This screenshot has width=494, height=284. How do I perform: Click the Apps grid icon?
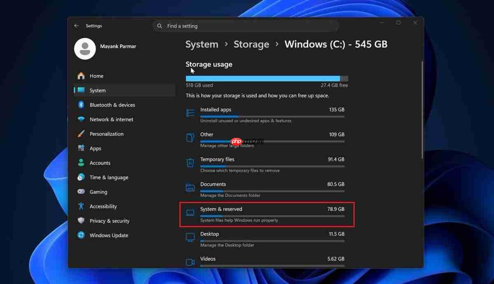click(81, 148)
